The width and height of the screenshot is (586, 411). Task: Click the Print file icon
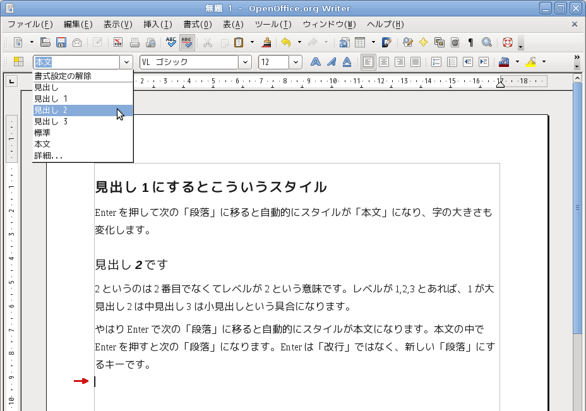click(135, 42)
